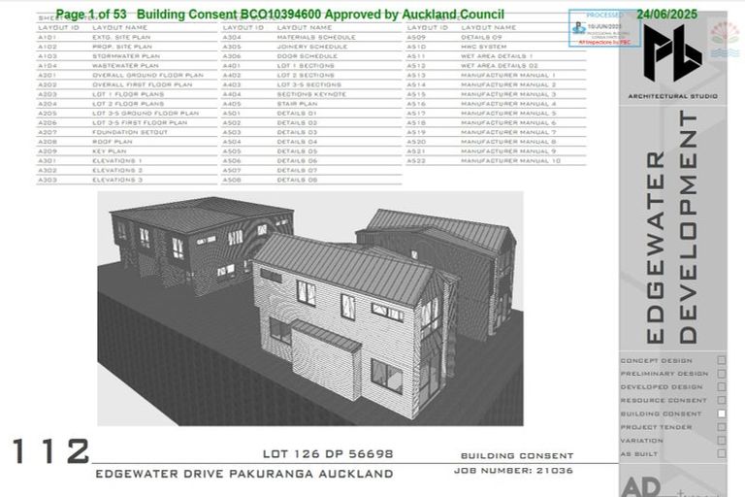Image resolution: width=745 pixels, height=497 pixels.
Task: Click EDGEWATER DRIVE PAKURANGA AUCKLAND address
Action: pos(244,474)
